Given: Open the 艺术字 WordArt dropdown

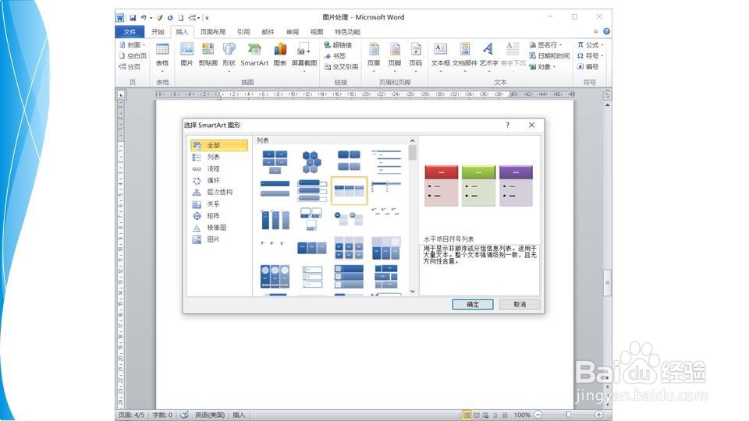Looking at the screenshot, I should point(488,57).
